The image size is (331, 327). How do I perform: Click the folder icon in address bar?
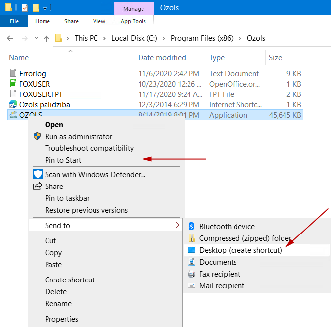[x=59, y=38]
